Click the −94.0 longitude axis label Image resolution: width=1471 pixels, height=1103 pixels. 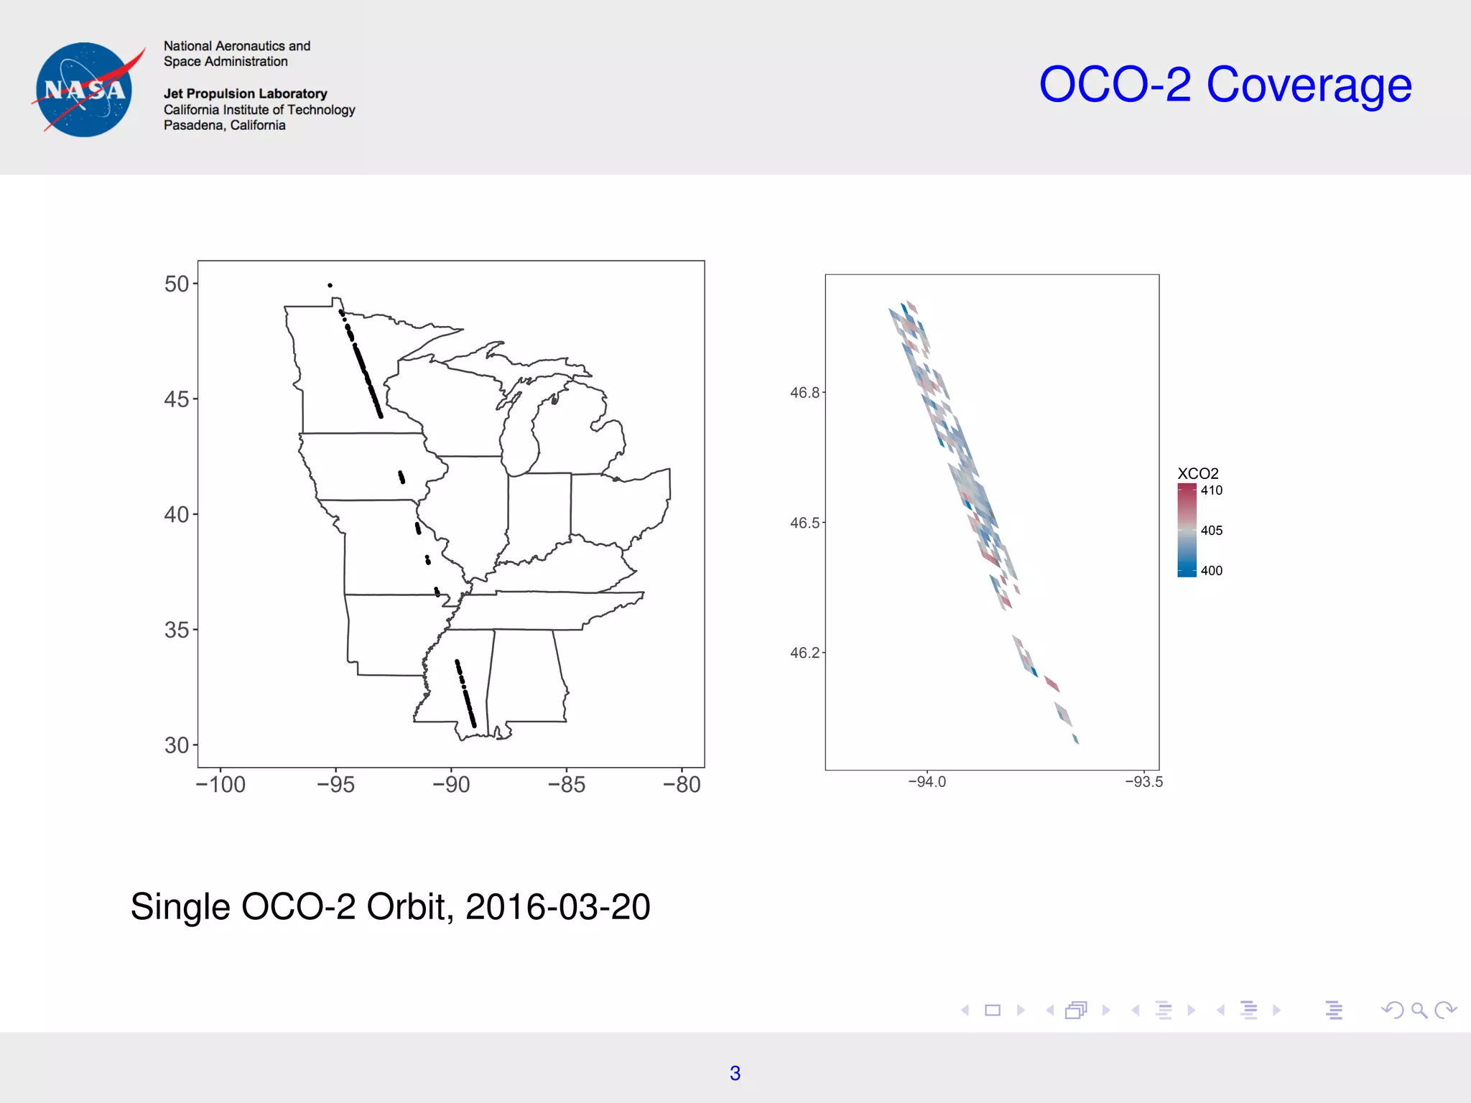coord(927,782)
